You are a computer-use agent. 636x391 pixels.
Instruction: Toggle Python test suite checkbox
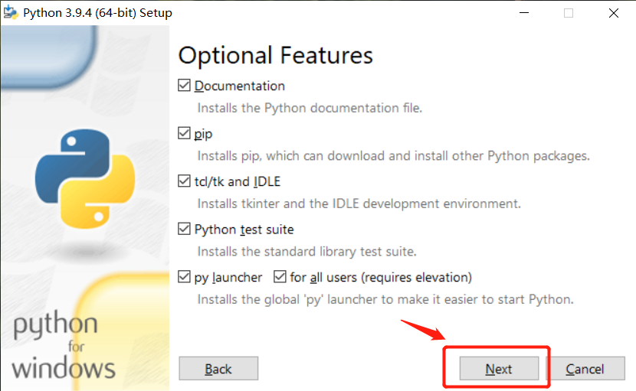(184, 229)
